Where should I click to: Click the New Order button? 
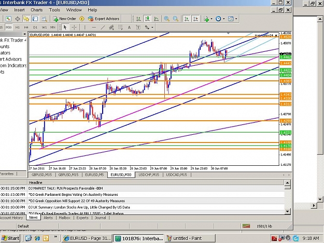[x=64, y=19]
